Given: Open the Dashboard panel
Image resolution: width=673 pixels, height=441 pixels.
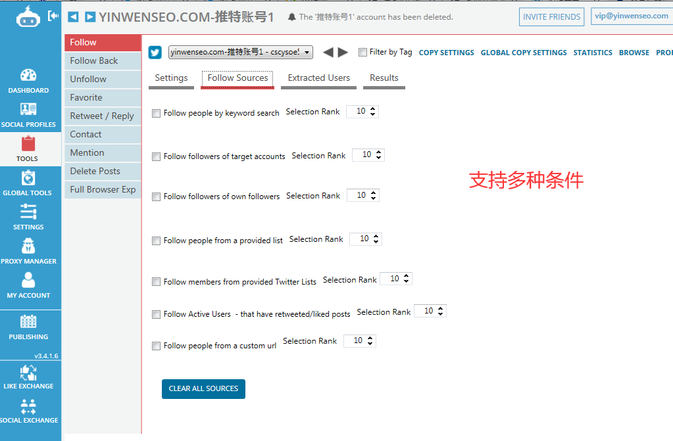Looking at the screenshot, I should (28, 79).
